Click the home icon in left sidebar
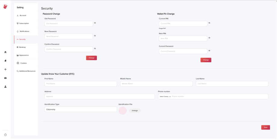Screen dimensions: 277x140 tap(5, 52)
